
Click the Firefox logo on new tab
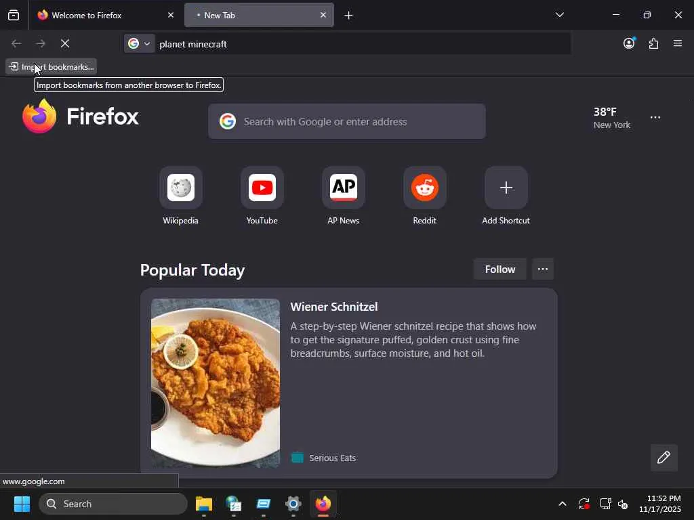[81, 116]
